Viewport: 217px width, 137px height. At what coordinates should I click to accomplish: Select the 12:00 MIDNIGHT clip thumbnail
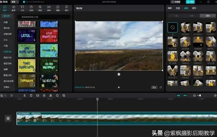pos(49,66)
